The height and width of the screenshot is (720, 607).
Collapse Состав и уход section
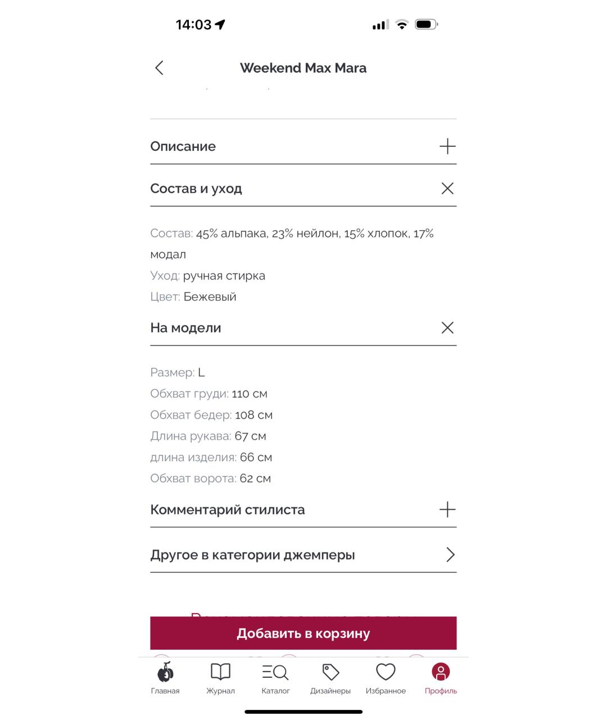point(447,188)
